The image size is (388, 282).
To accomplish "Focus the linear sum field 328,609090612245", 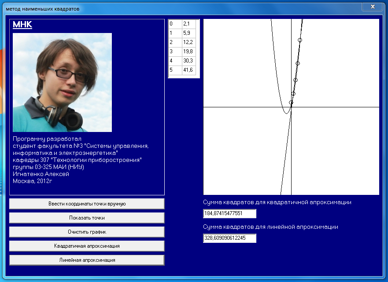I will pos(229,238).
